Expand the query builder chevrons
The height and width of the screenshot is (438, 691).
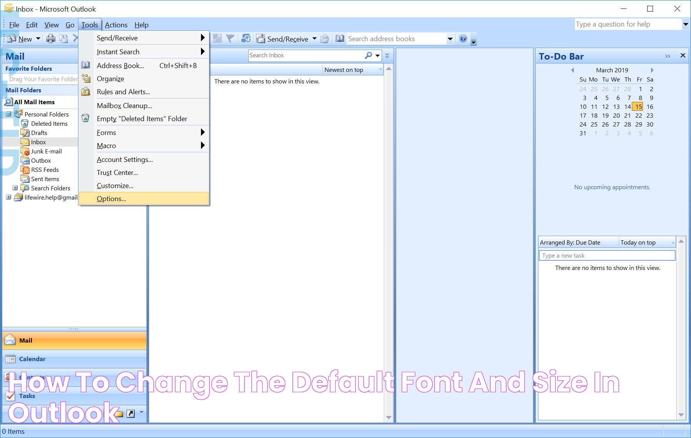pyautogui.click(x=387, y=55)
